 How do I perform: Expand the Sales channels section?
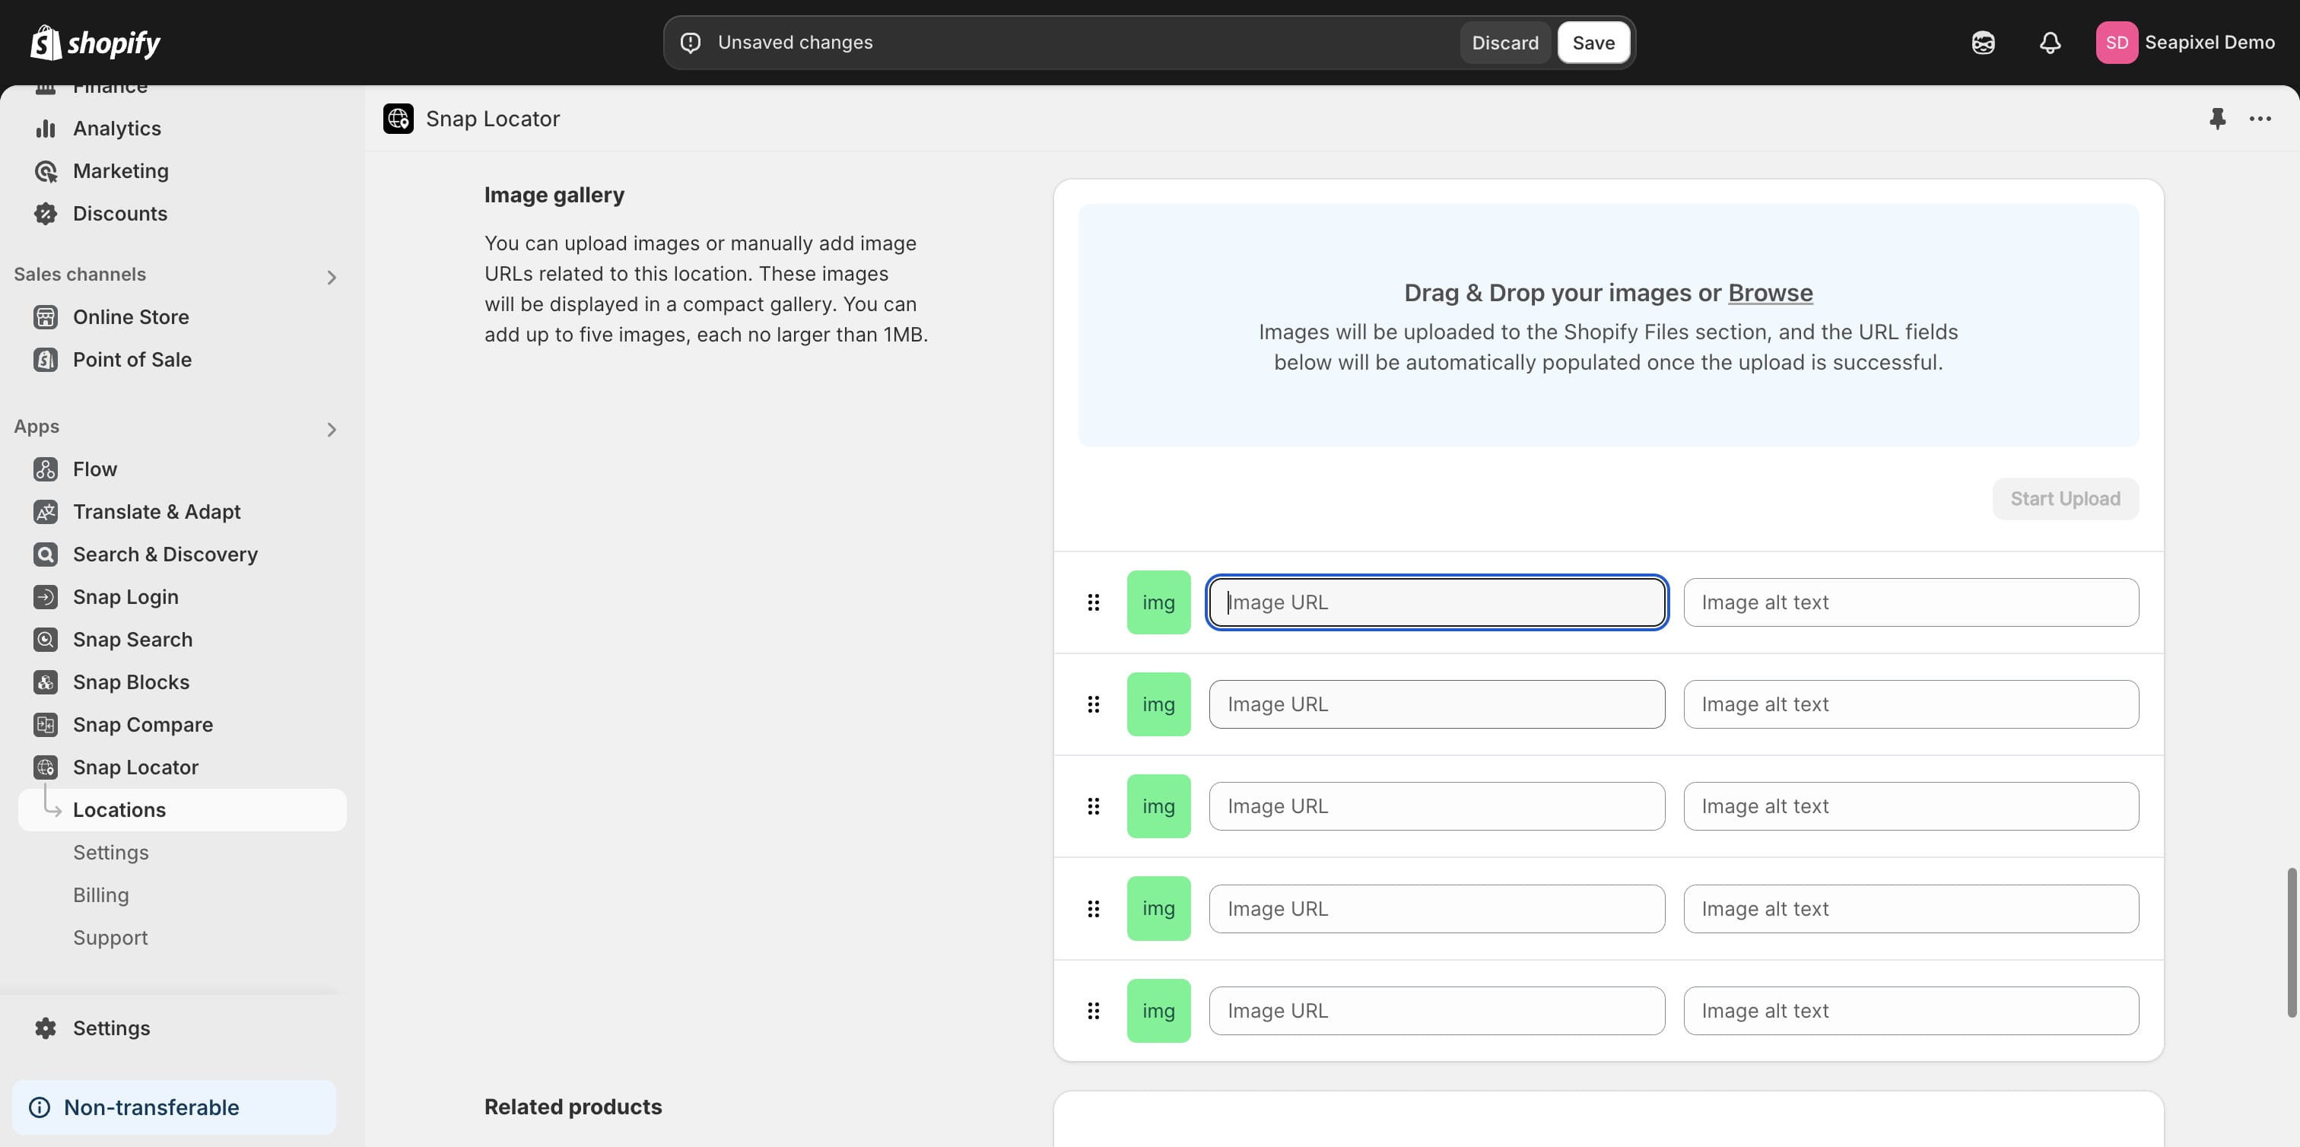[332, 277]
